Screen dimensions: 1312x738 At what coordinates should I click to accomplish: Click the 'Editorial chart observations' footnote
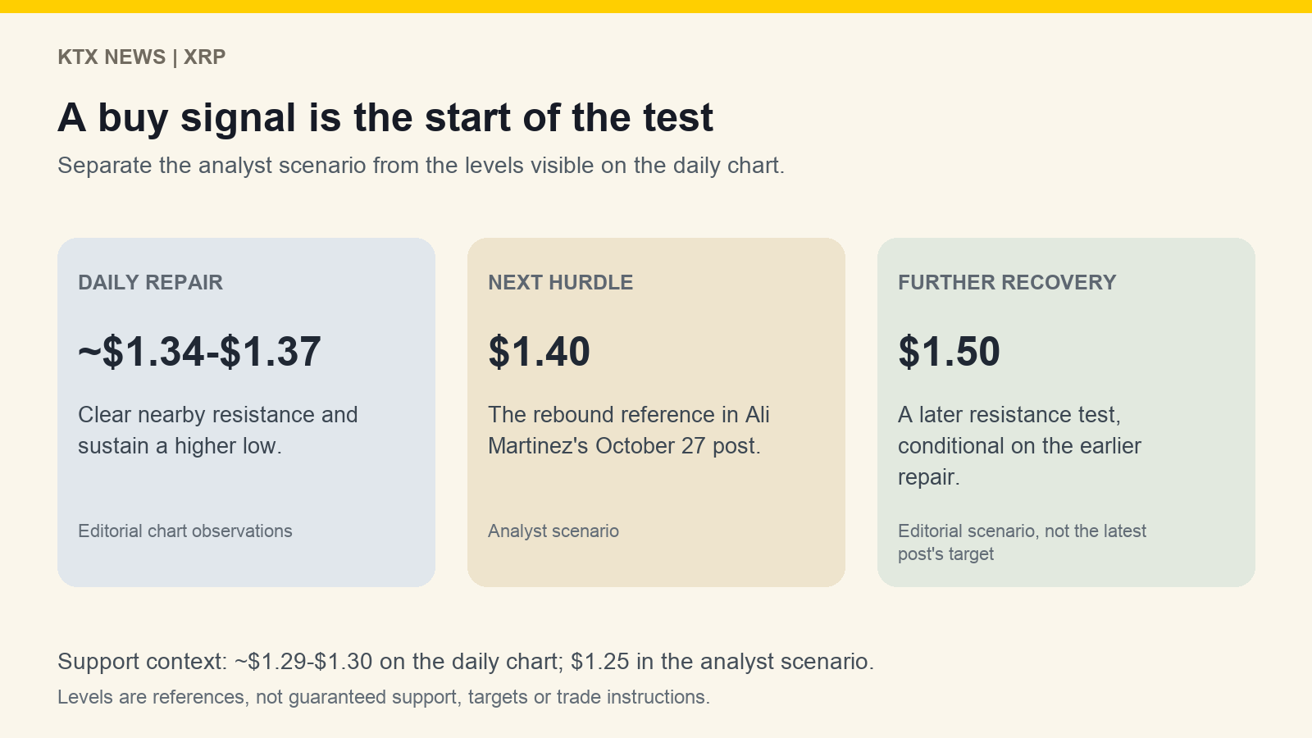pos(185,531)
